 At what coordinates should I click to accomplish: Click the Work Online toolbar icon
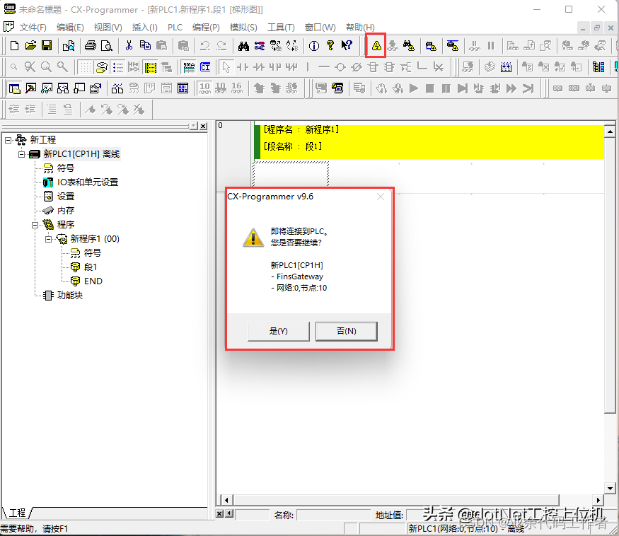[376, 46]
